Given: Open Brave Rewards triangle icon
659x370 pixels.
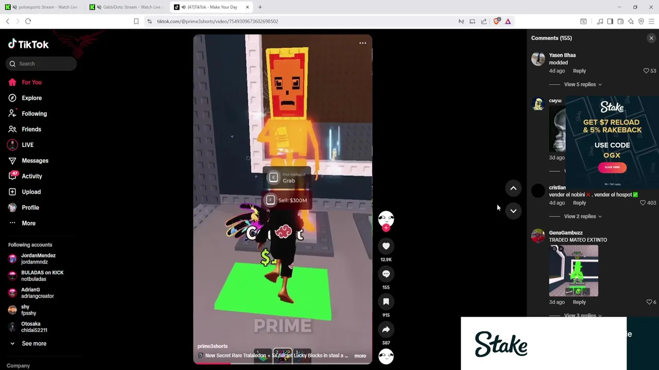Looking at the screenshot, I should [508, 21].
